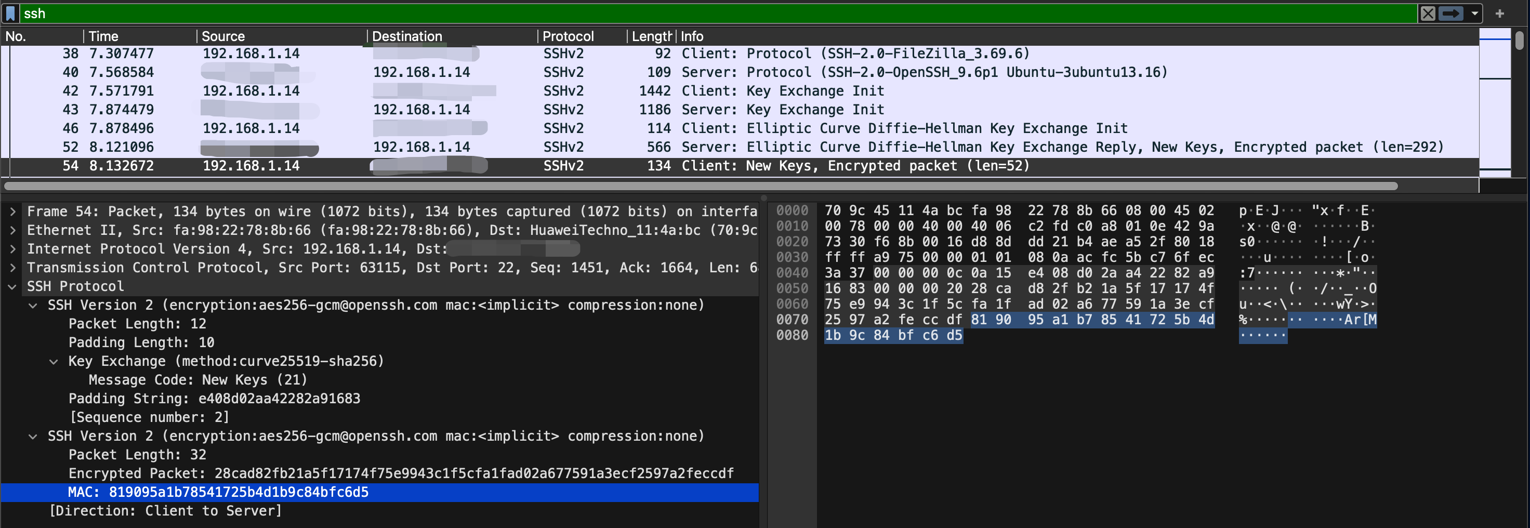Viewport: 1530px width, 528px height.
Task: Select the Sequence number: 2 field
Action: click(x=149, y=417)
